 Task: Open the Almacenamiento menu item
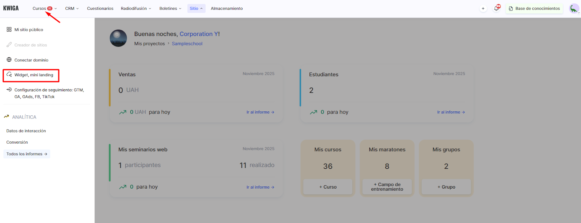pos(227,8)
